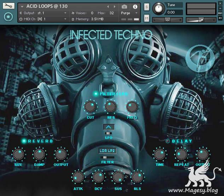Screen dimensions: 224x196
Task: Toggle the FILTER / LFO power LED
Action: (96, 94)
